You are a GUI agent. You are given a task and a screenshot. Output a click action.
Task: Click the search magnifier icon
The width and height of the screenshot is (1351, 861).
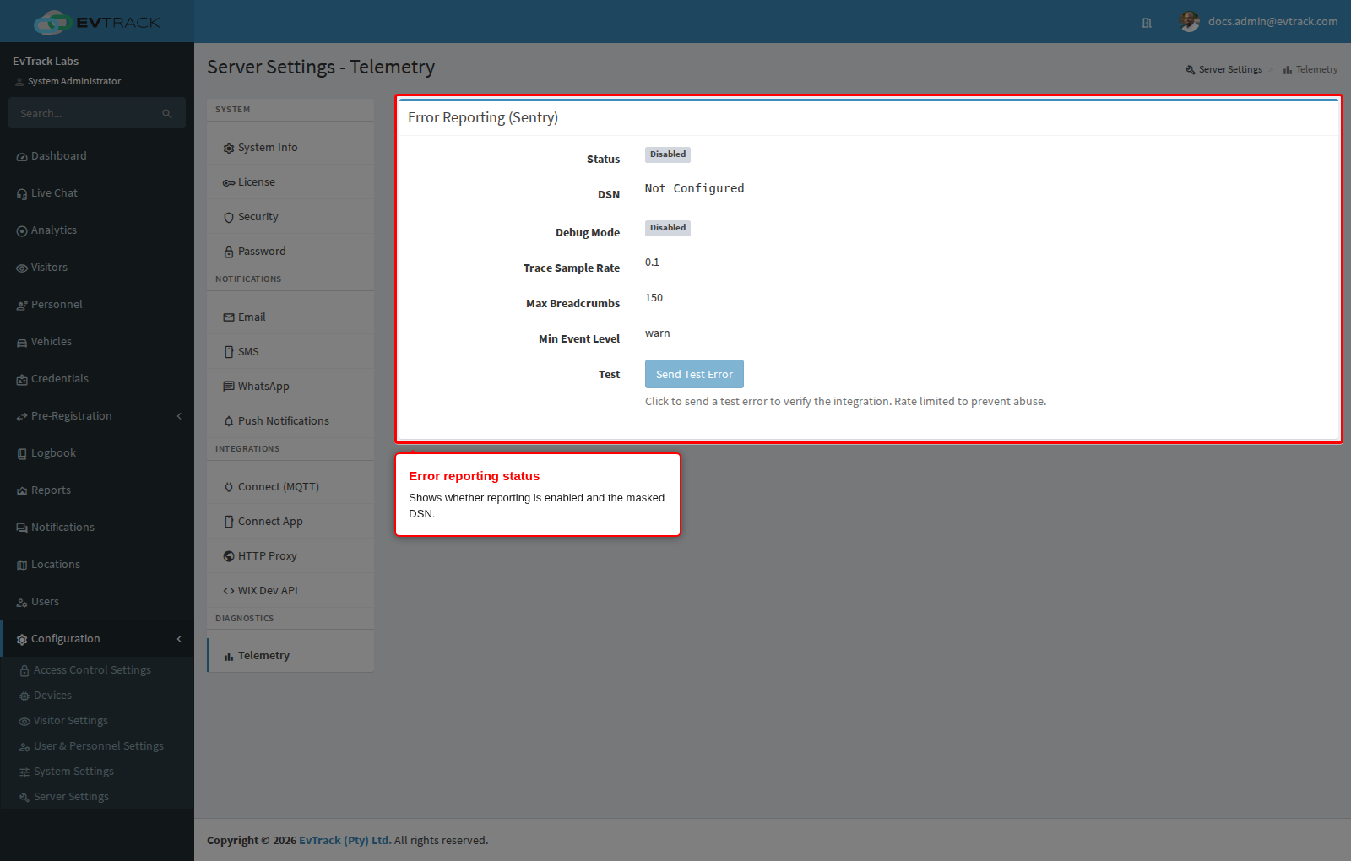point(167,114)
